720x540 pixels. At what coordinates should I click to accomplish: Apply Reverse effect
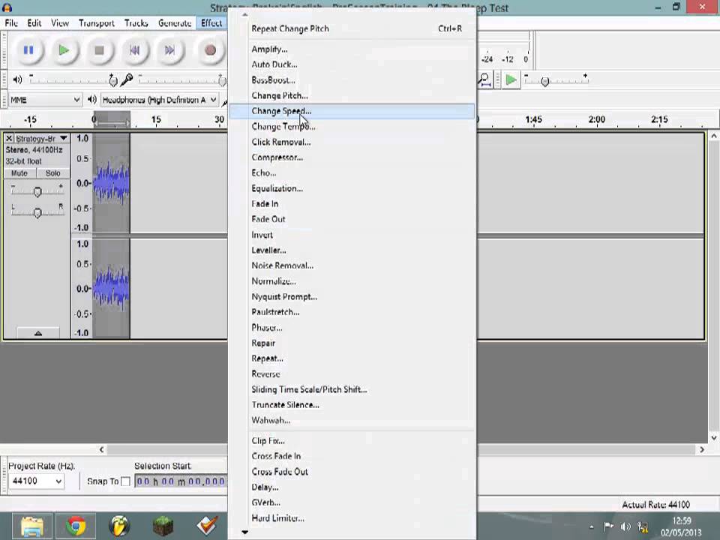(x=352, y=373)
